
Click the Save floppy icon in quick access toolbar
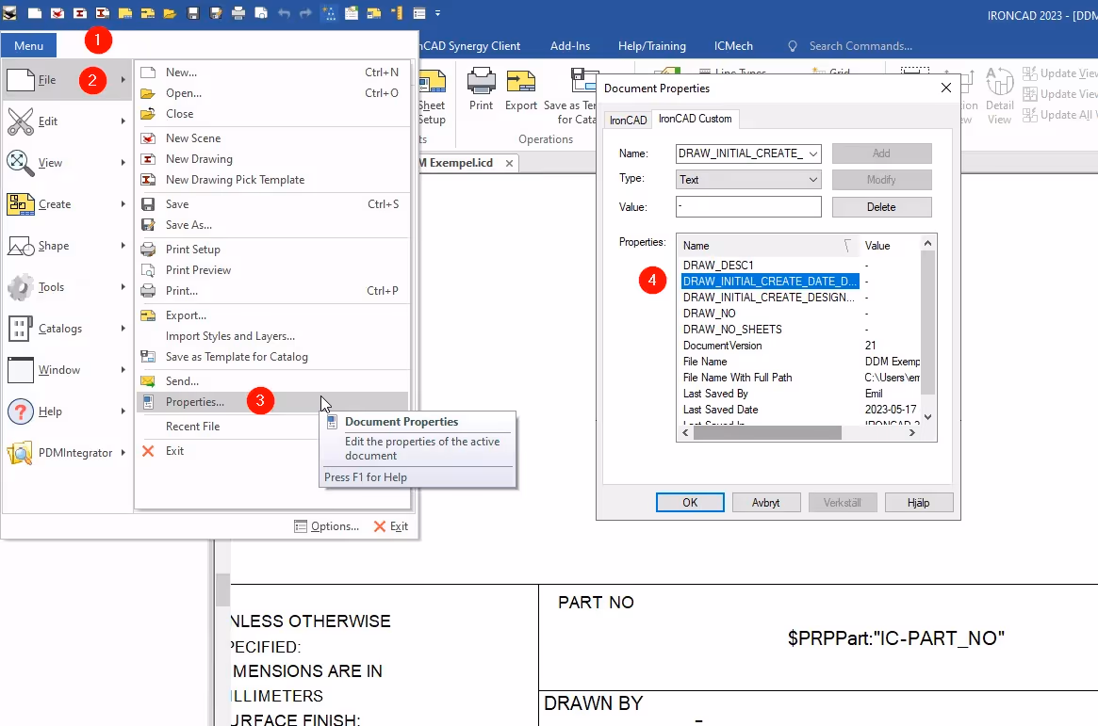(193, 13)
